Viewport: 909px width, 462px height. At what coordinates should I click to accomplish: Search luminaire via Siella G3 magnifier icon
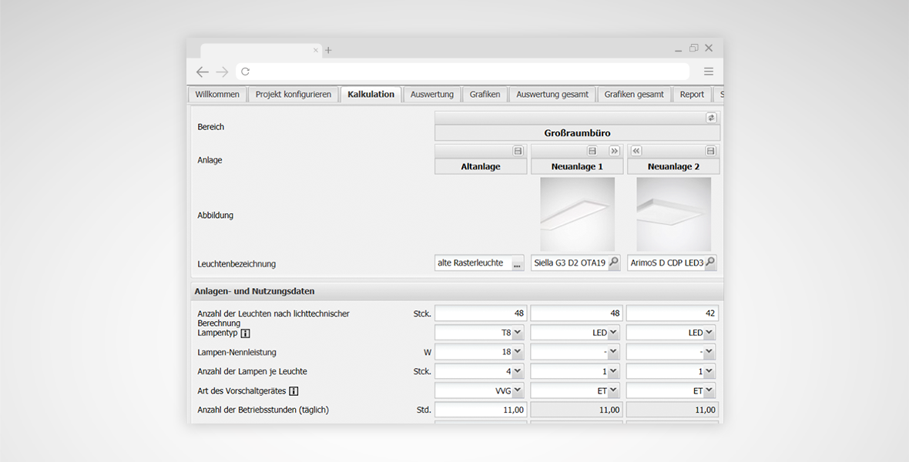tap(613, 263)
